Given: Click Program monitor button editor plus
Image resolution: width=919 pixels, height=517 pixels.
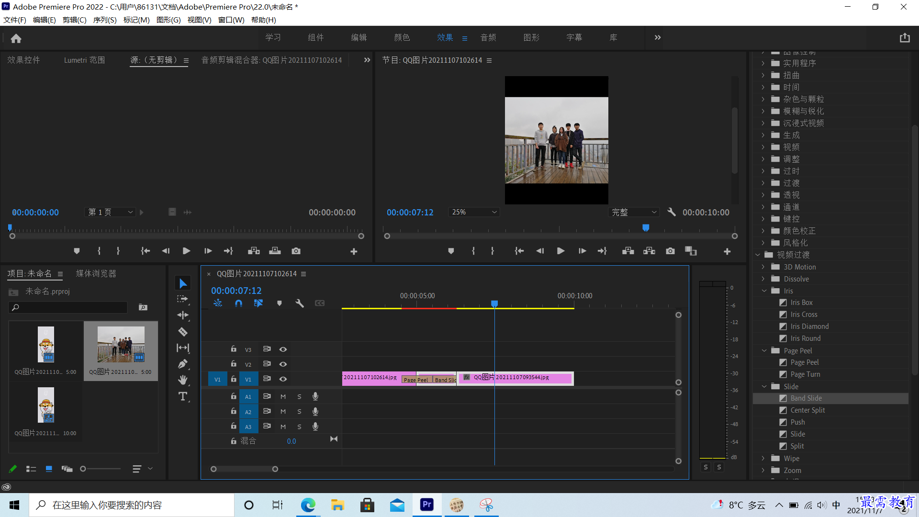Looking at the screenshot, I should pos(727,251).
